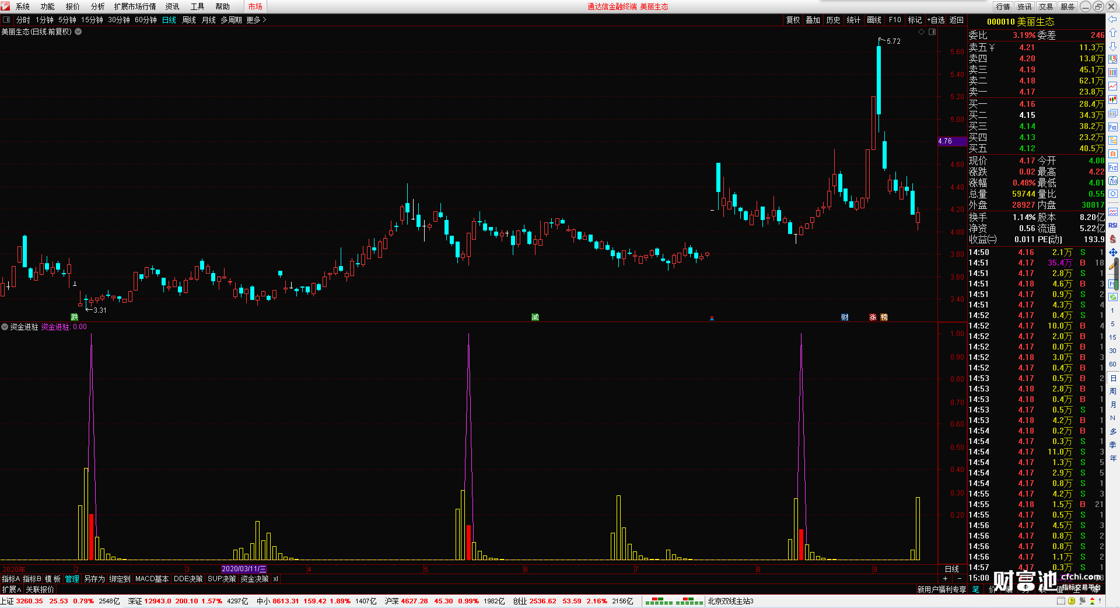Viewport: 1120px width, 608px height.
Task: Click the plus zoom button under chart
Action: click(x=945, y=579)
